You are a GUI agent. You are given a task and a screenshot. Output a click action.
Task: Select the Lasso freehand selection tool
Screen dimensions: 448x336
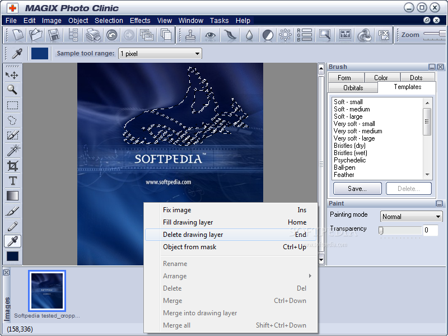(x=12, y=120)
